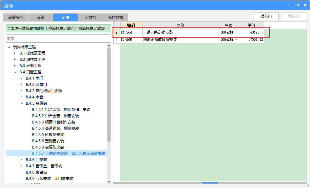The height and width of the screenshot is (188, 310).
Task: Click the 搜索 input field
Action: point(59,39)
